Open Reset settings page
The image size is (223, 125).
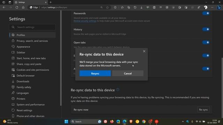[x=32, y=110]
